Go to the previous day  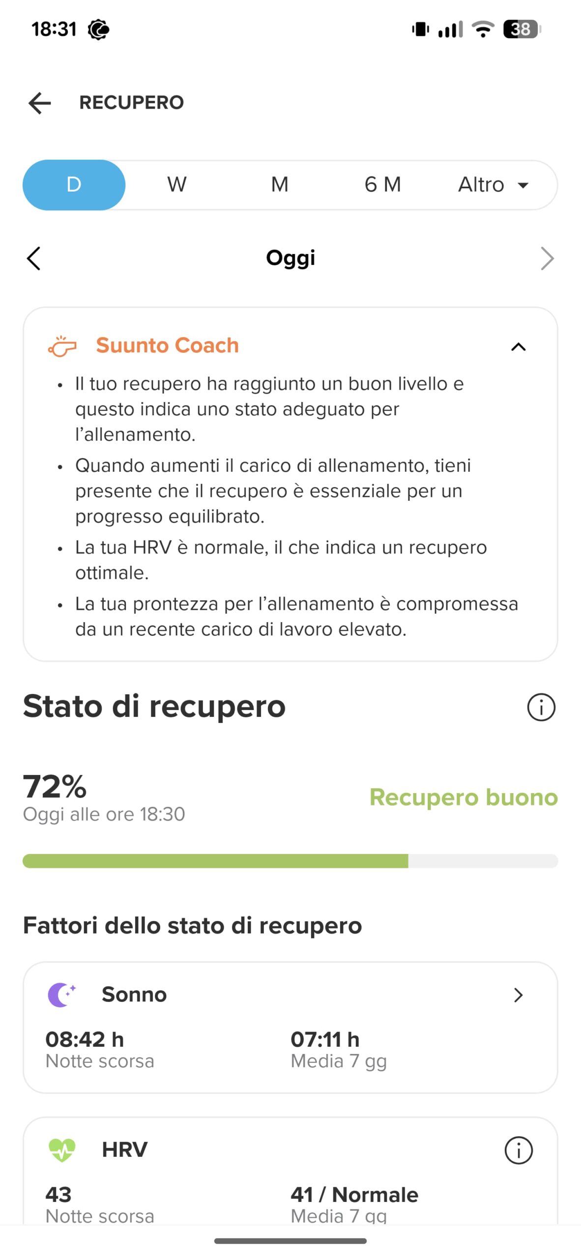33,258
